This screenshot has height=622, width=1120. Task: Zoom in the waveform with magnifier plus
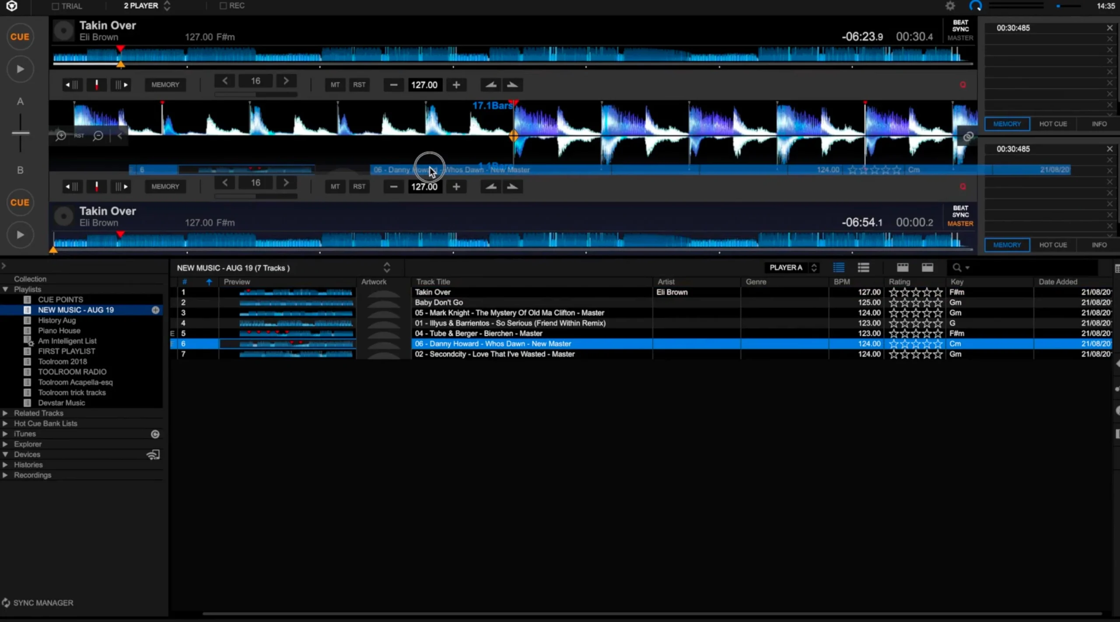pos(61,136)
